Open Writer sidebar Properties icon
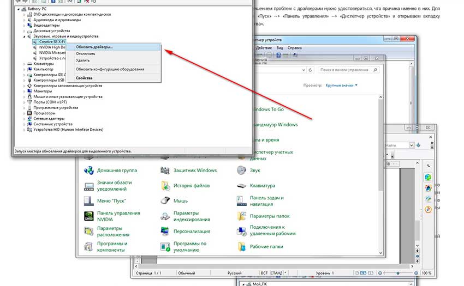This screenshot has height=286, width=464. 428,177
